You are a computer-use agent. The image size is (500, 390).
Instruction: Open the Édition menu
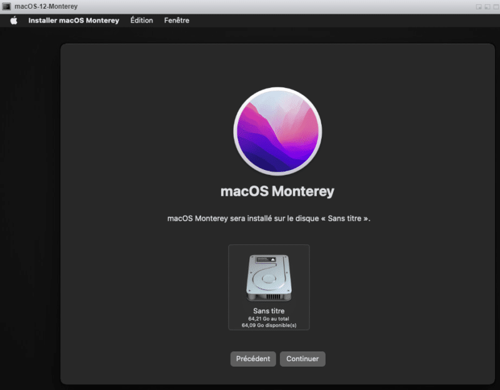tap(142, 21)
